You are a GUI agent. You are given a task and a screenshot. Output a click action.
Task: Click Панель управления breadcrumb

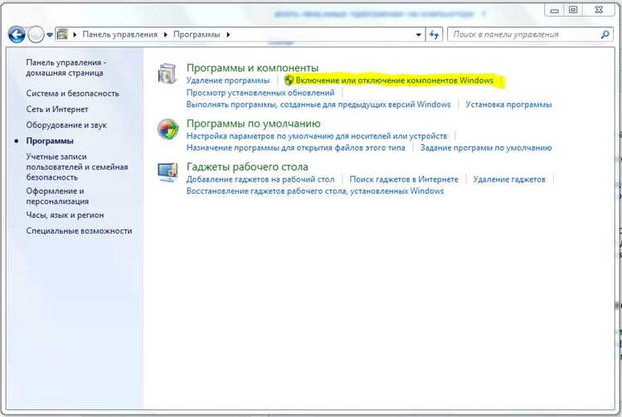(x=119, y=35)
